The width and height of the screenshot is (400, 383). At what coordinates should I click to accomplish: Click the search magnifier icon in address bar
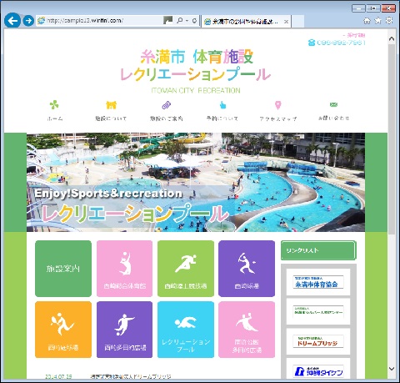180,20
